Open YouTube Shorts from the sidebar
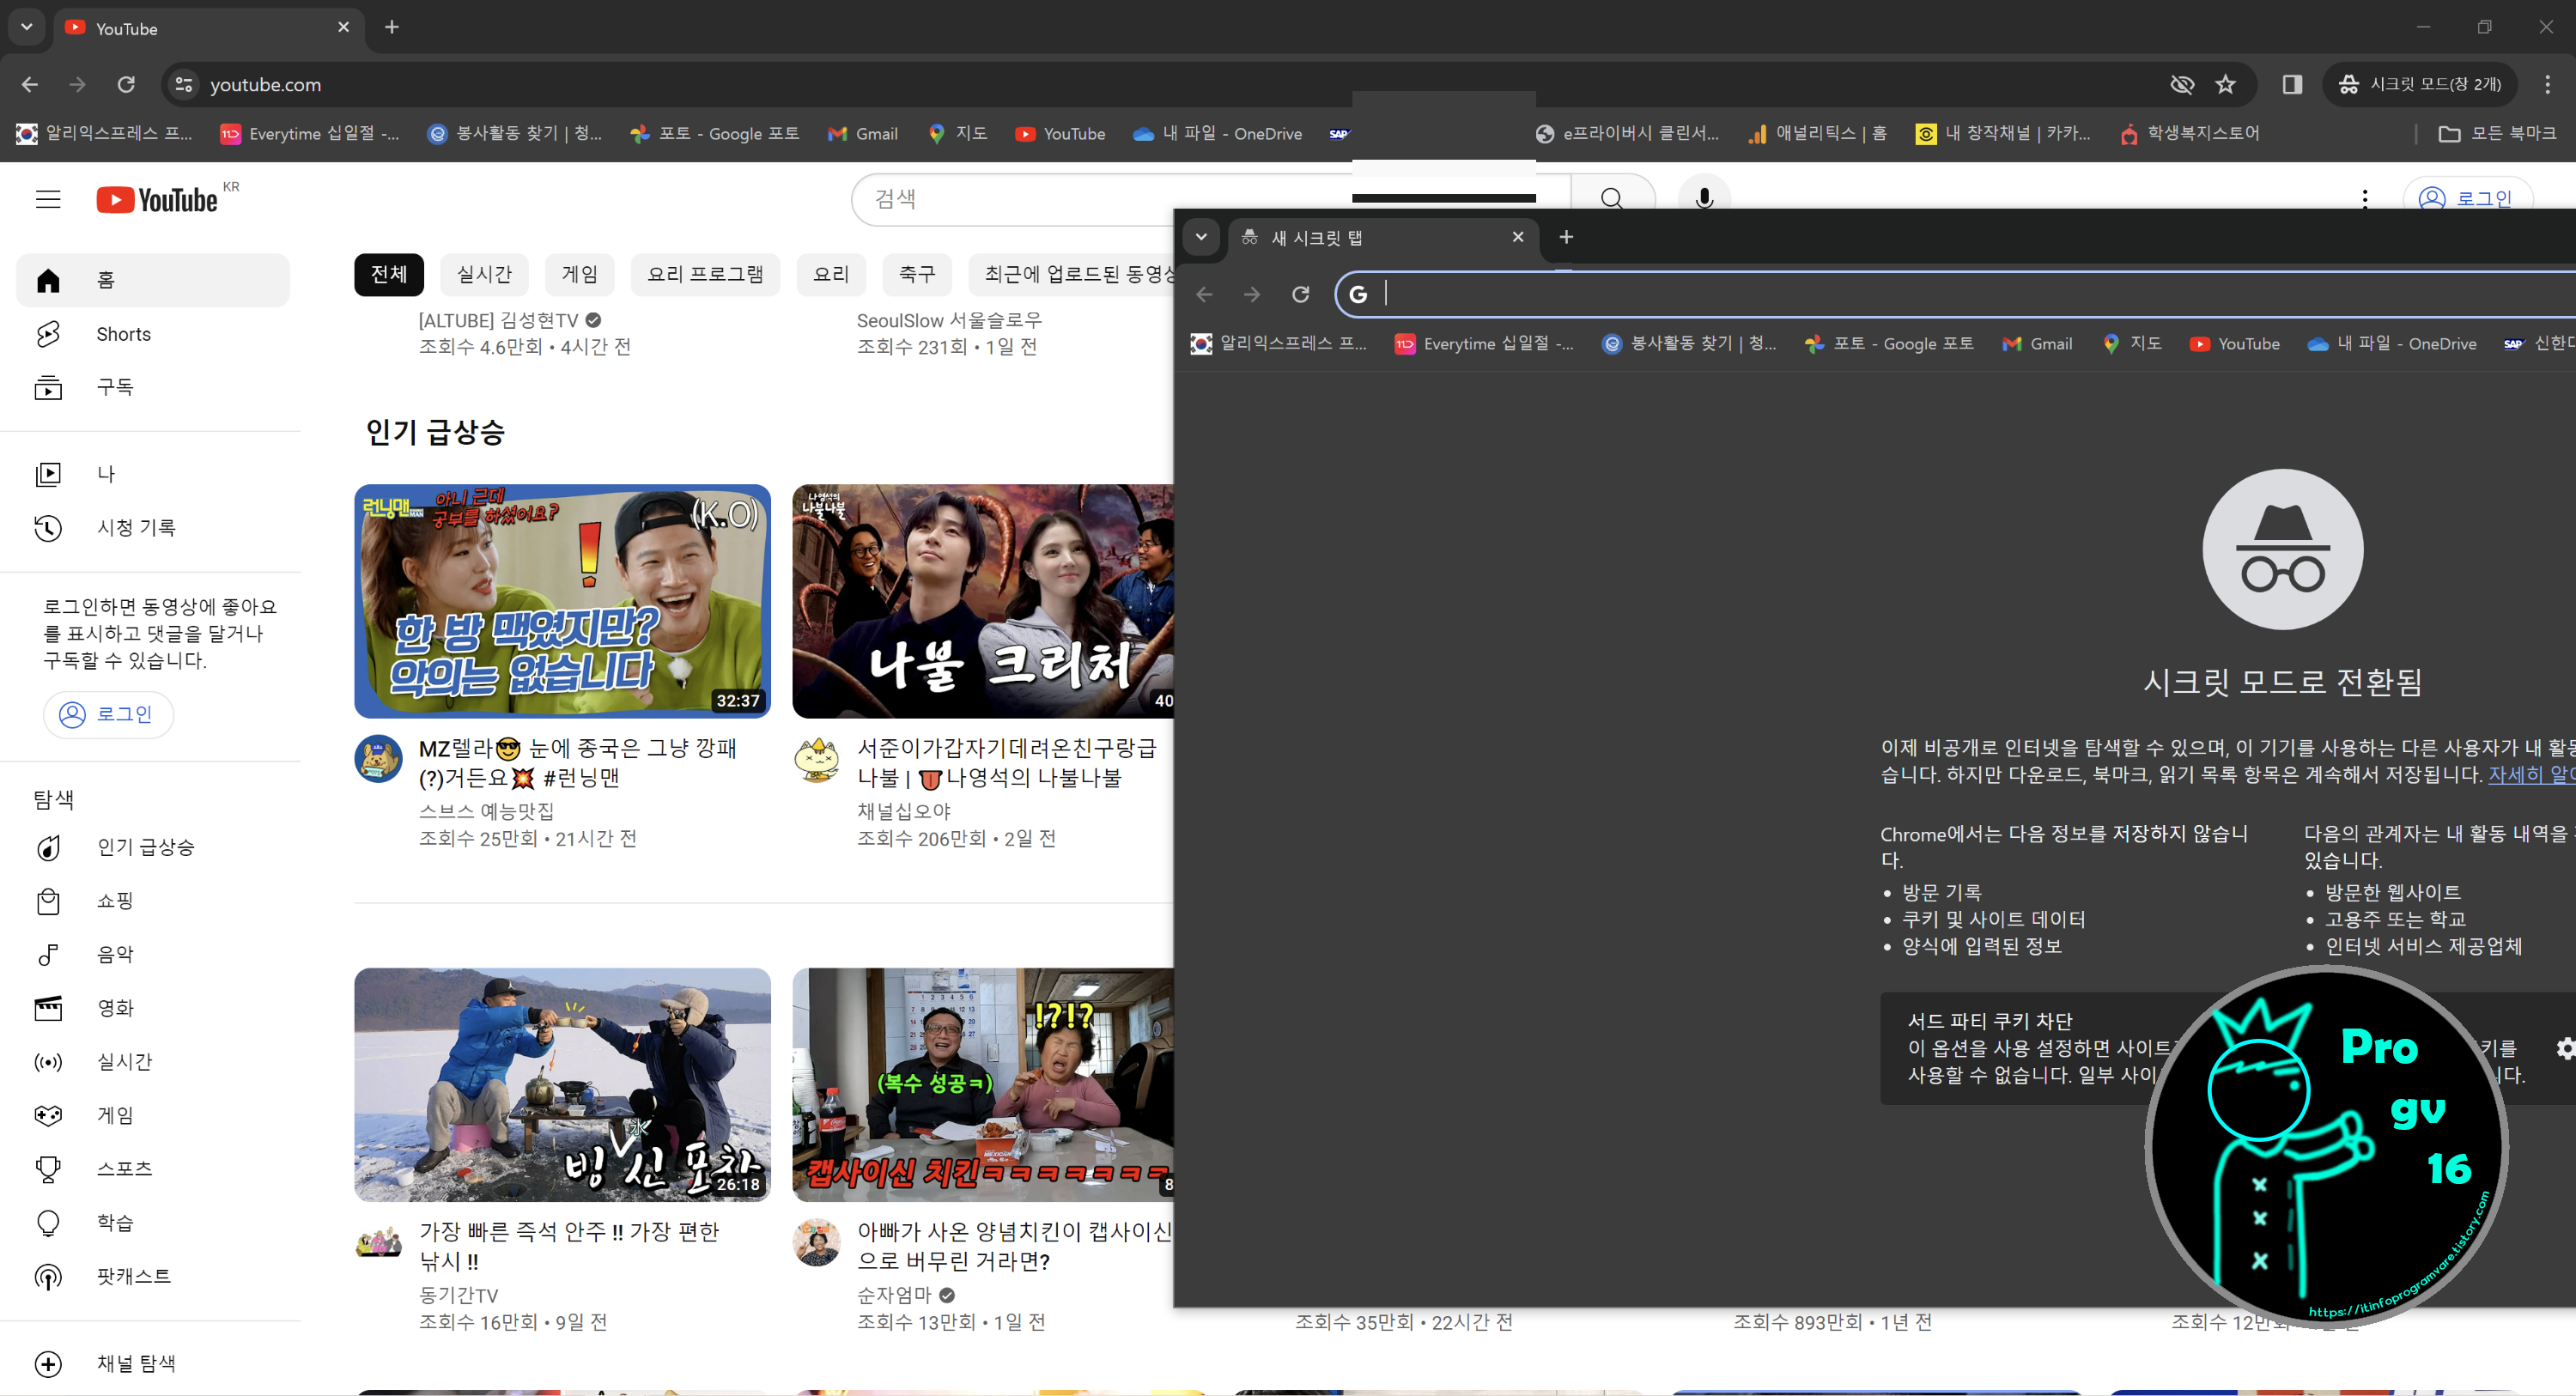2576x1396 pixels. [123, 334]
